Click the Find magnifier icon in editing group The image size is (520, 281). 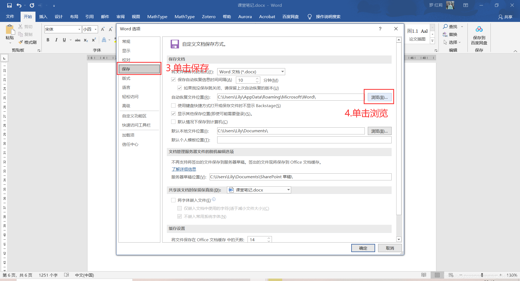click(445, 27)
